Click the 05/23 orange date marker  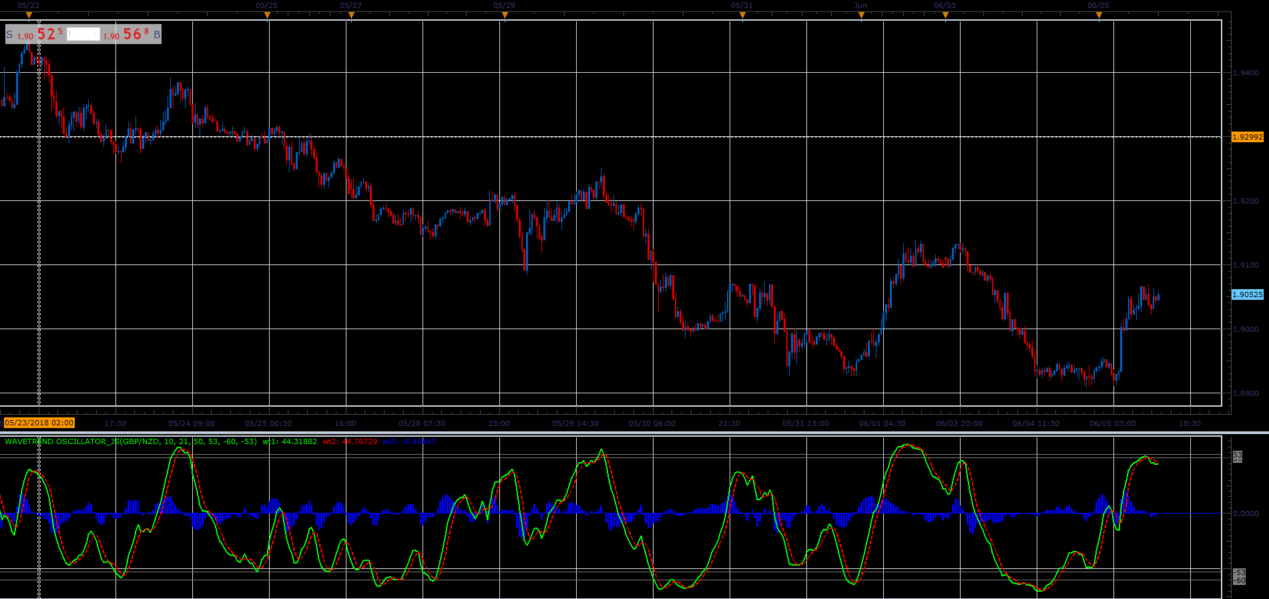(29, 15)
